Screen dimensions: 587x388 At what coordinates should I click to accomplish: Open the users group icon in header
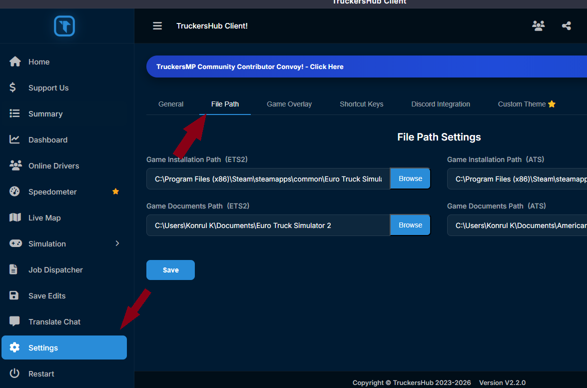click(539, 26)
